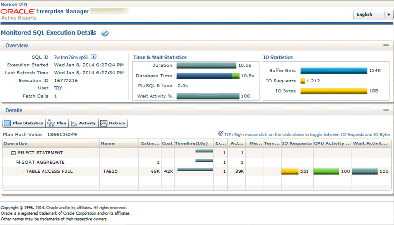This screenshot has height=225, width=394.
Task: Open SQL ID 7w1mh76rwvp56 link
Action: pos(71,57)
